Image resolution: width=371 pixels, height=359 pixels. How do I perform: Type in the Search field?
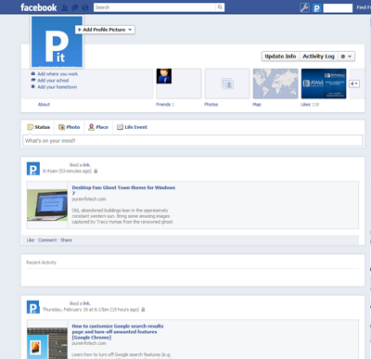point(155,7)
